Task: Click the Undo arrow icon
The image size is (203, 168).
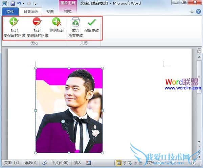Action: coord(19,3)
